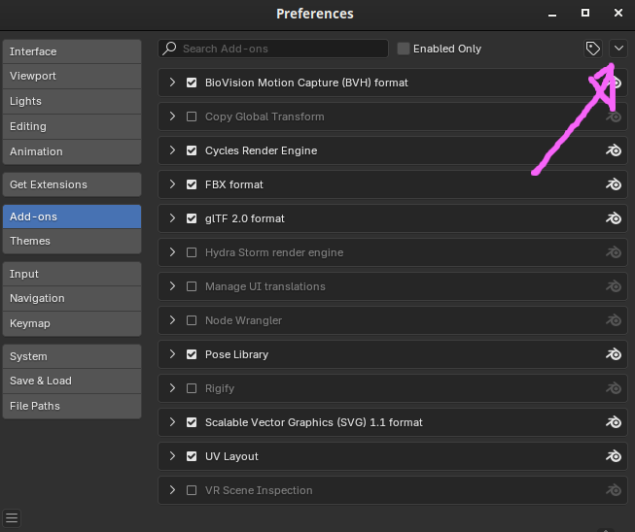This screenshot has height=532, width=635.
Task: Click the Blender logo icon on Hydra Storm render engine row
Action: click(614, 252)
